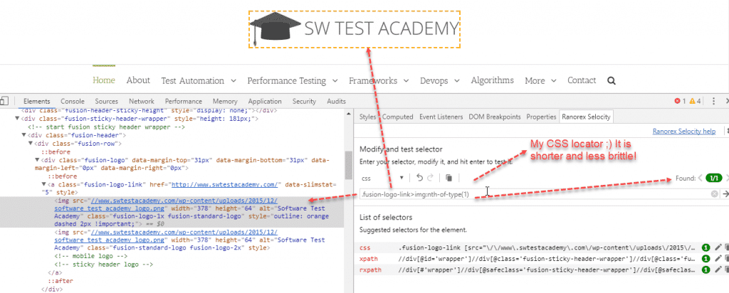Click the website search magnifier icon
Screen dimensions: 729x293
pyautogui.click(x=609, y=81)
